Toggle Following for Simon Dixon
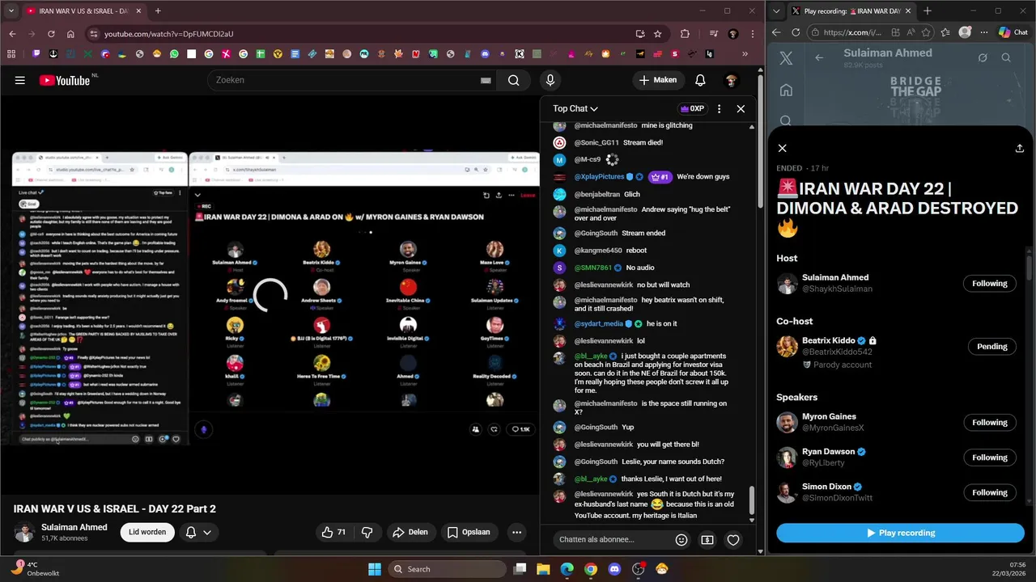The width and height of the screenshot is (1036, 582). (x=990, y=492)
